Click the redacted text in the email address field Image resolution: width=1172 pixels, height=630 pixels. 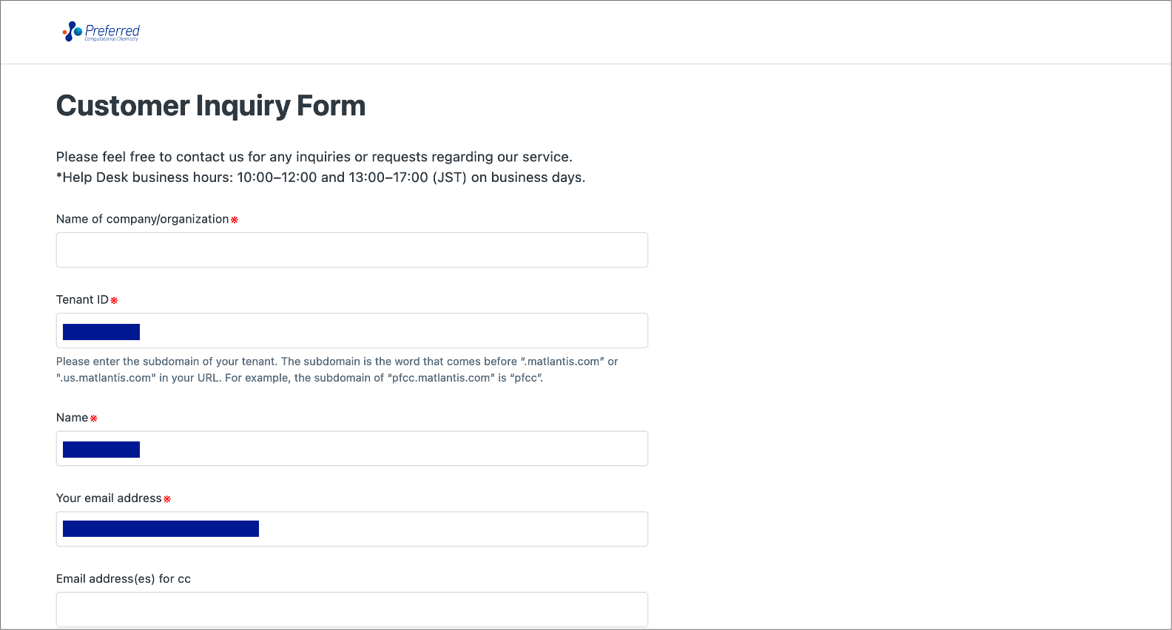(161, 529)
